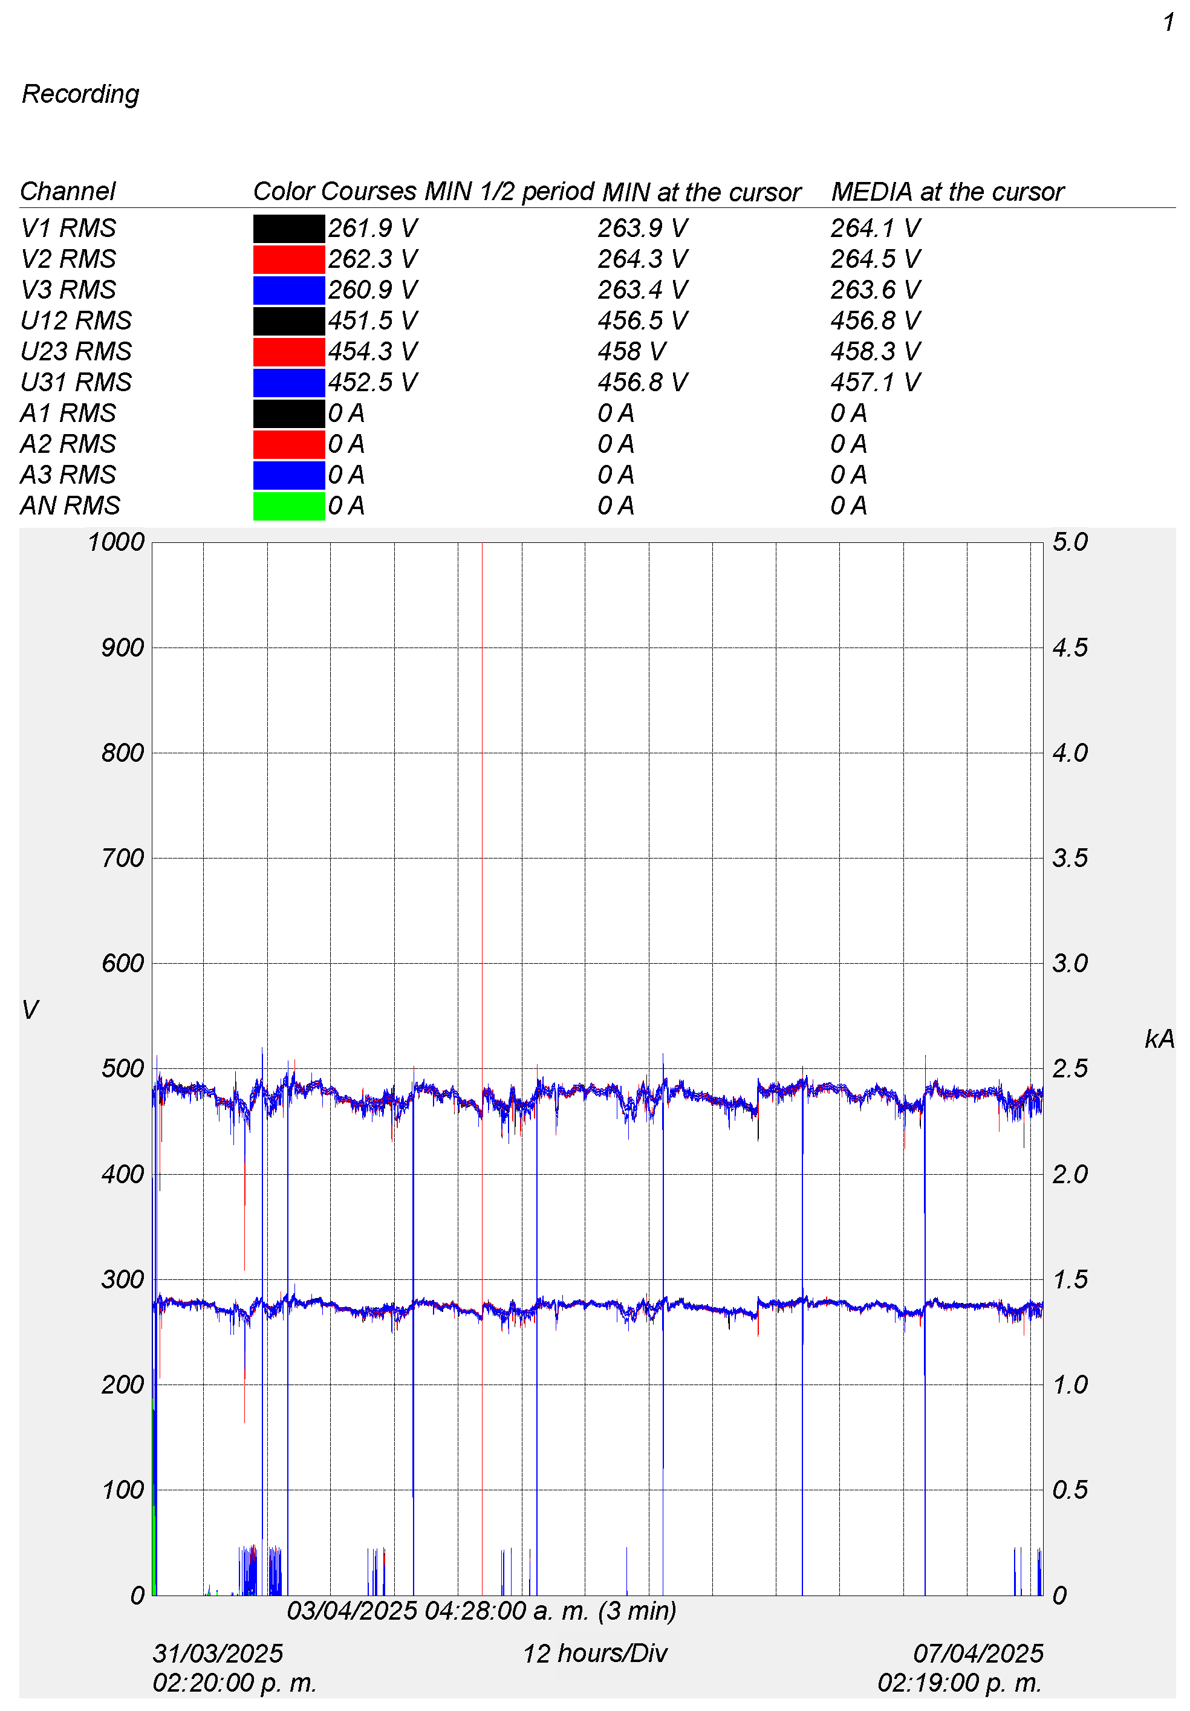This screenshot has height=1711, width=1190.
Task: Click the Courses MIN 1/2 period header
Action: coord(458,192)
